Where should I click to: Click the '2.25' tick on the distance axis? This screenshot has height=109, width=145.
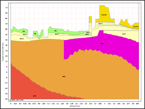[x=81, y=104]
